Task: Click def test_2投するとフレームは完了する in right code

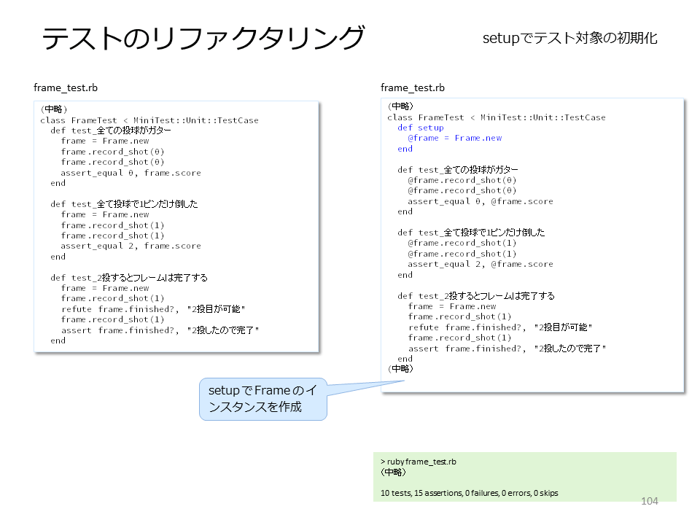Action: click(x=476, y=296)
